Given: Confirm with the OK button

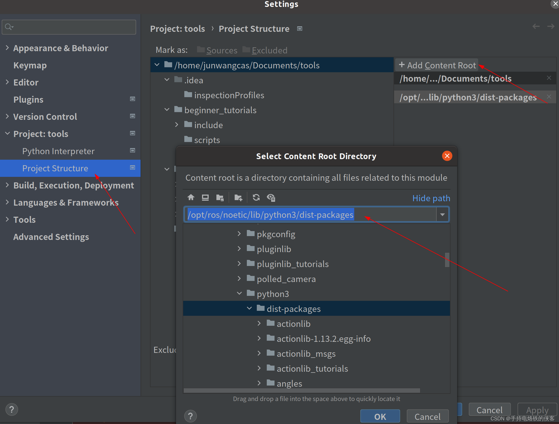Looking at the screenshot, I should pos(380,416).
